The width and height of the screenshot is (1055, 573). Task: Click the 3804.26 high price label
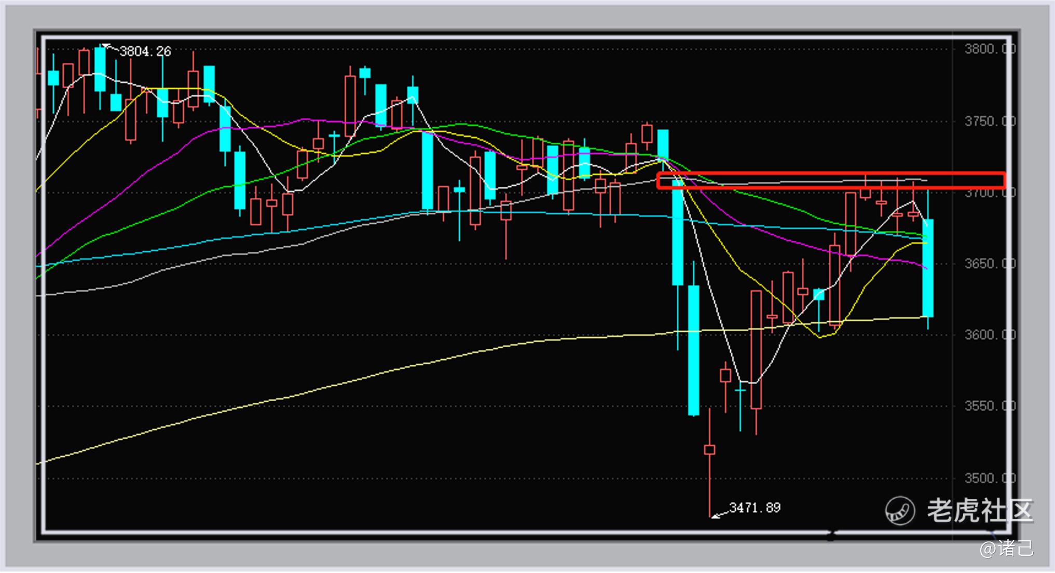tap(145, 51)
